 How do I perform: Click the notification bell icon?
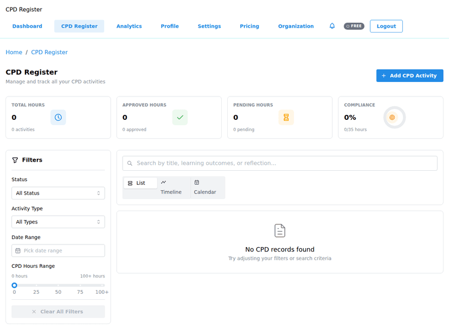coord(332,26)
